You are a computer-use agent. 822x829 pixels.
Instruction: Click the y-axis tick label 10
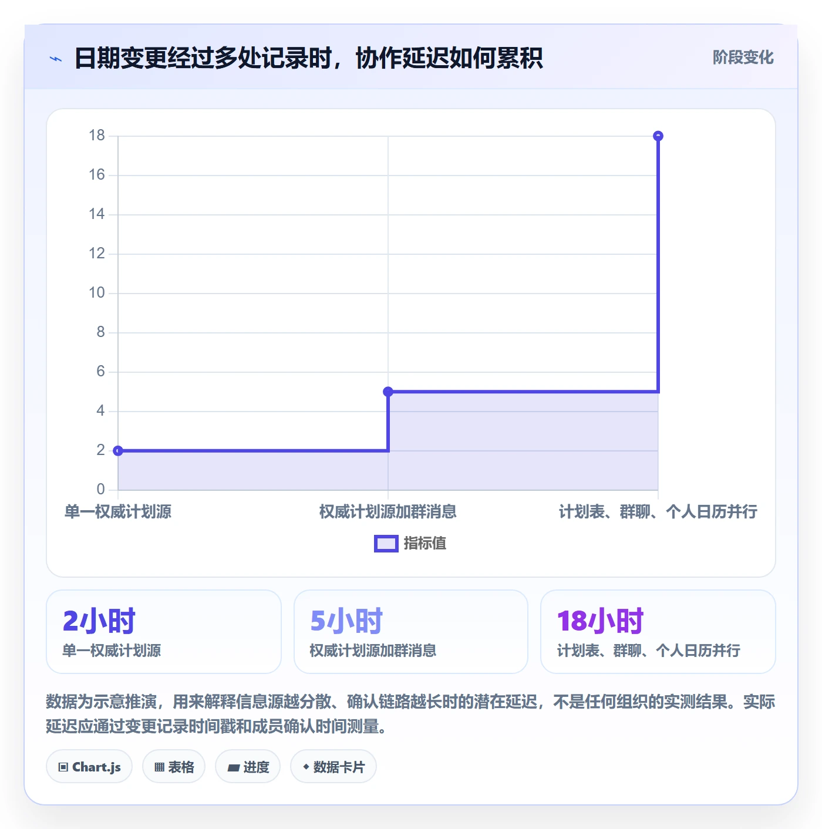[x=97, y=293]
